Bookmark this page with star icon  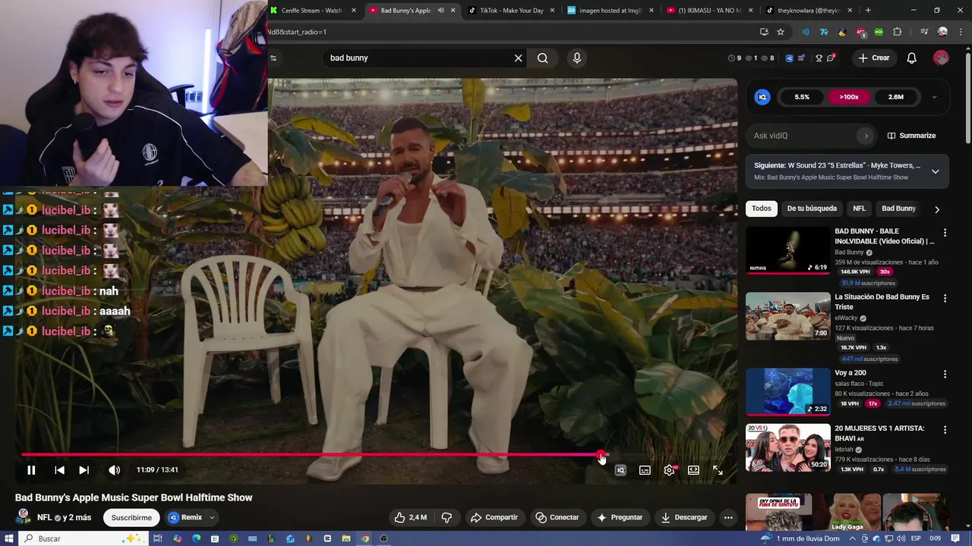(x=781, y=32)
